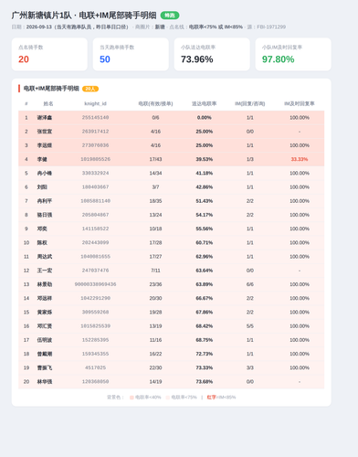Click the IM及时回复率 column header
This screenshot has height=457, width=358.
(x=300, y=103)
